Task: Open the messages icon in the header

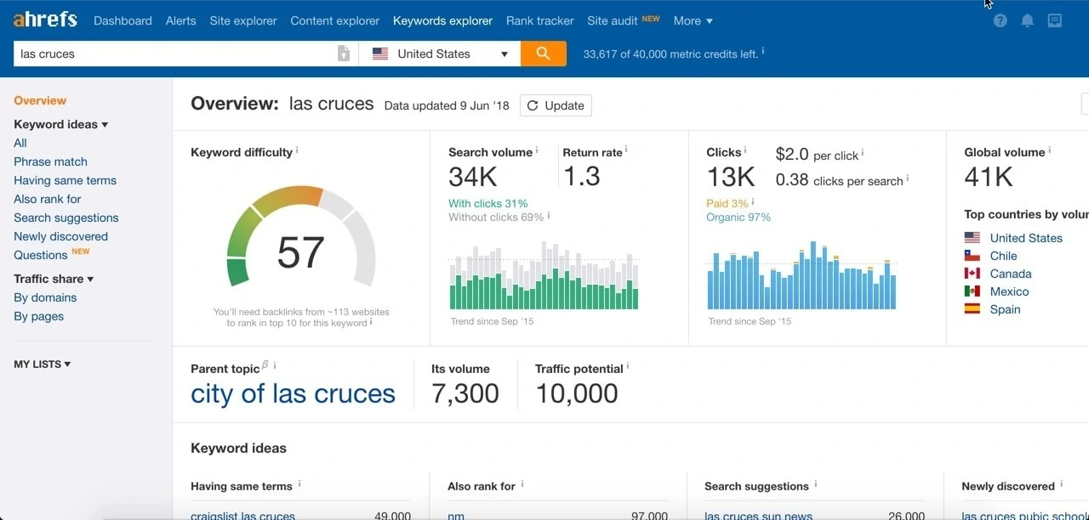Action: point(1055,20)
